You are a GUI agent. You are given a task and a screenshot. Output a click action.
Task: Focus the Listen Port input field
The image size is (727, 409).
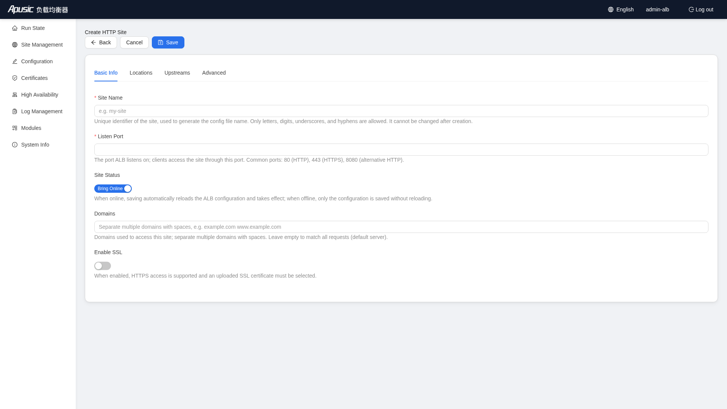coord(401,150)
